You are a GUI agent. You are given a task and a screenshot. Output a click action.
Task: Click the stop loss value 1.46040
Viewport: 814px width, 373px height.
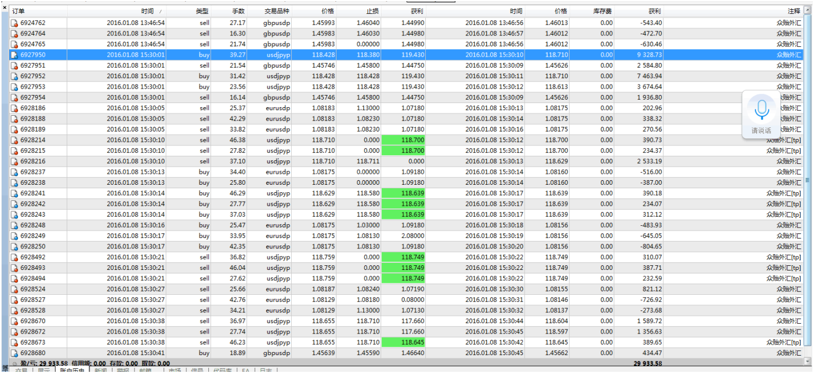(368, 23)
